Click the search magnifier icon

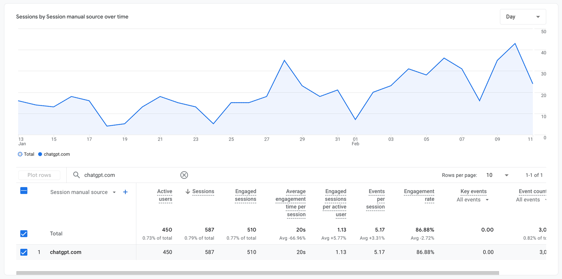[x=76, y=175]
